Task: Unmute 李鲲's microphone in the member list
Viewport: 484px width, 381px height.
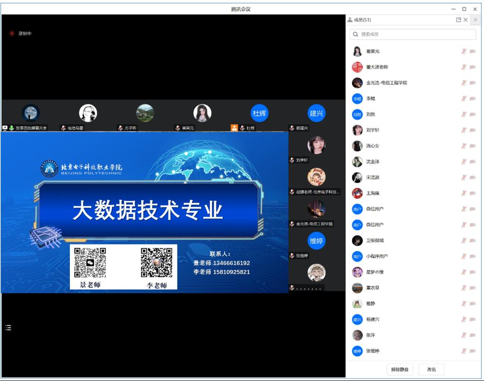Action: (465, 99)
